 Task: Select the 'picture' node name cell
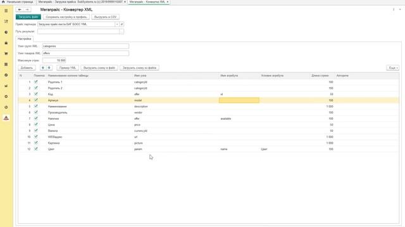point(176,143)
